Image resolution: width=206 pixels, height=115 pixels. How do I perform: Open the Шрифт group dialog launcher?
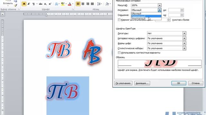[73, 9]
